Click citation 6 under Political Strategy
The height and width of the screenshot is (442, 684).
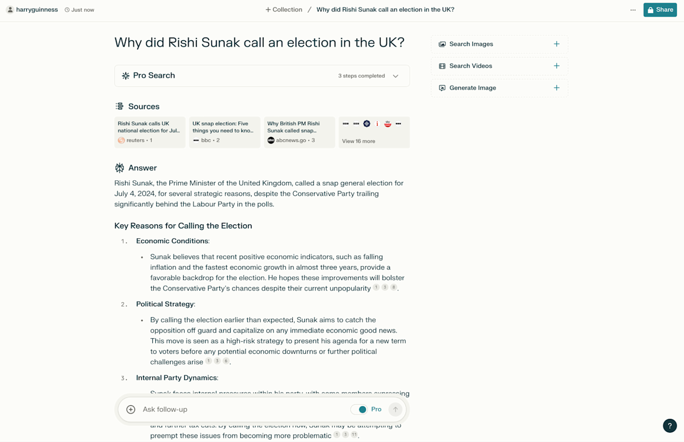pos(226,361)
